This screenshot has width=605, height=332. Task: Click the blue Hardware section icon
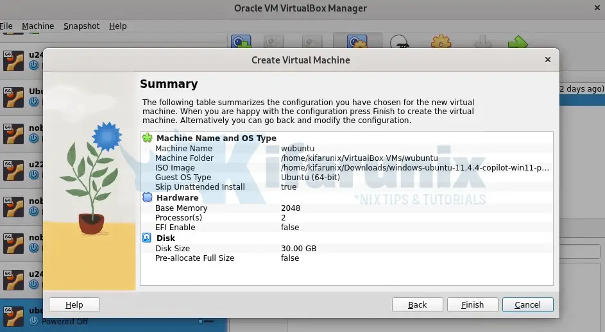coord(148,197)
